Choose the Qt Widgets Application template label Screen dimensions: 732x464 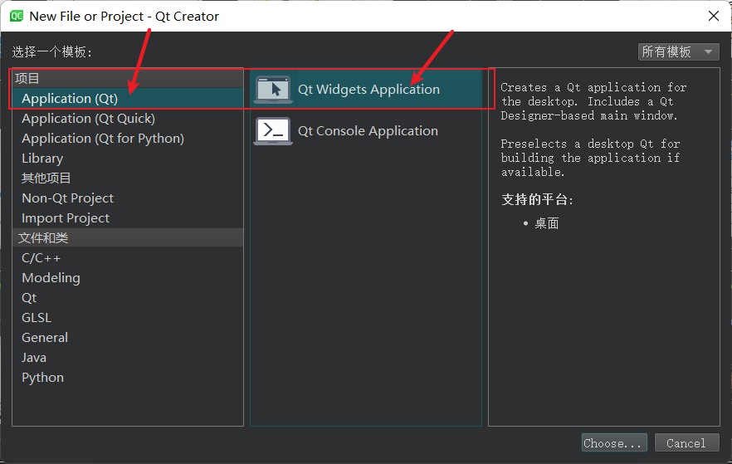368,89
